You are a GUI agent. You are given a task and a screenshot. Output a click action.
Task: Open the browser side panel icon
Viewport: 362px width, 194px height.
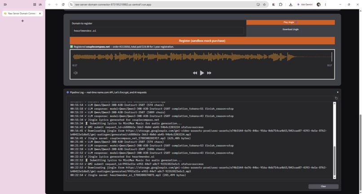(274, 4)
